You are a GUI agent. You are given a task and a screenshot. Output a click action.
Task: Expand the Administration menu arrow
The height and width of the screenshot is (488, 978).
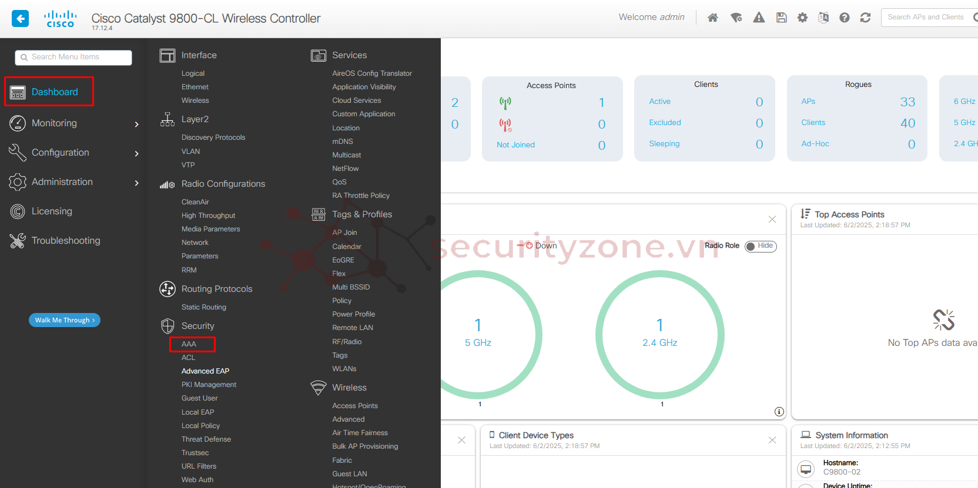[136, 183]
